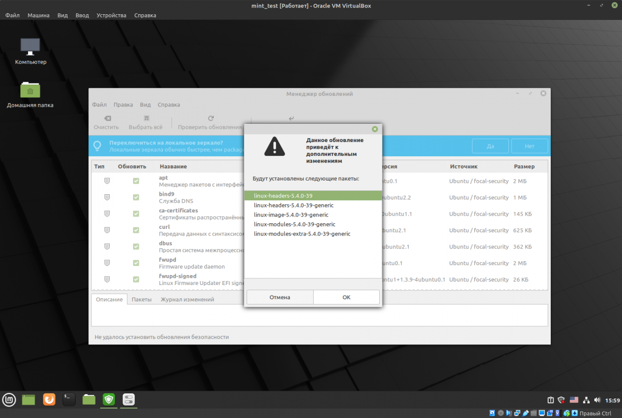This screenshot has height=418, width=622.
Task: Click the VirtualBox optical disk status icon
Action: pyautogui.click(x=501, y=413)
